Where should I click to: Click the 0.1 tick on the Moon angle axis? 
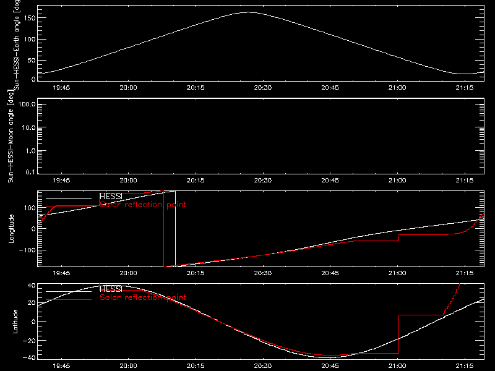point(30,172)
